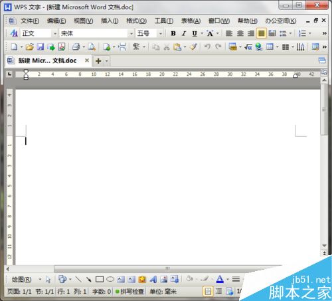The width and height of the screenshot is (332, 301).
Task: Click the copy icon in the toolbar
Action: [156, 47]
